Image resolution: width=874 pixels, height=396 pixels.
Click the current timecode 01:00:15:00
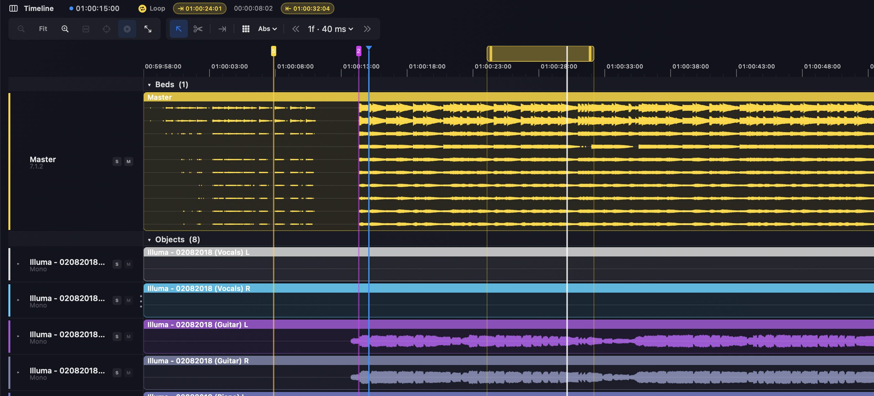pyautogui.click(x=97, y=8)
